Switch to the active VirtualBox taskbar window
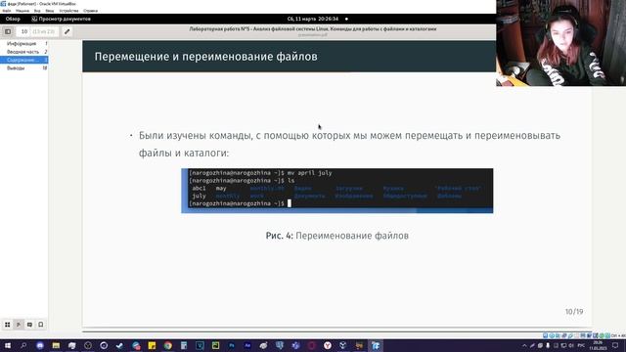Screen dimensions: 626x352 (x=376, y=345)
